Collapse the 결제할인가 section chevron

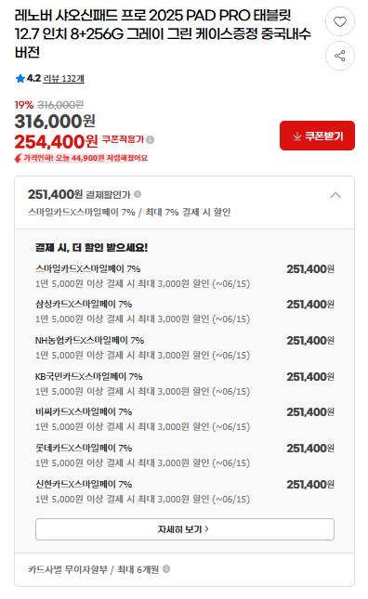point(335,195)
